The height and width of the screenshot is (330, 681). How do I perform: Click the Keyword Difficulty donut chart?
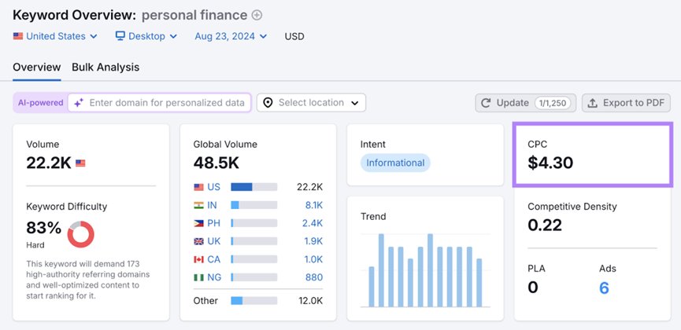coord(80,233)
